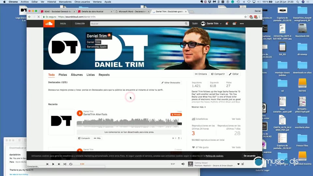Click the Editar profile button
The image size is (313, 176).
234,74
